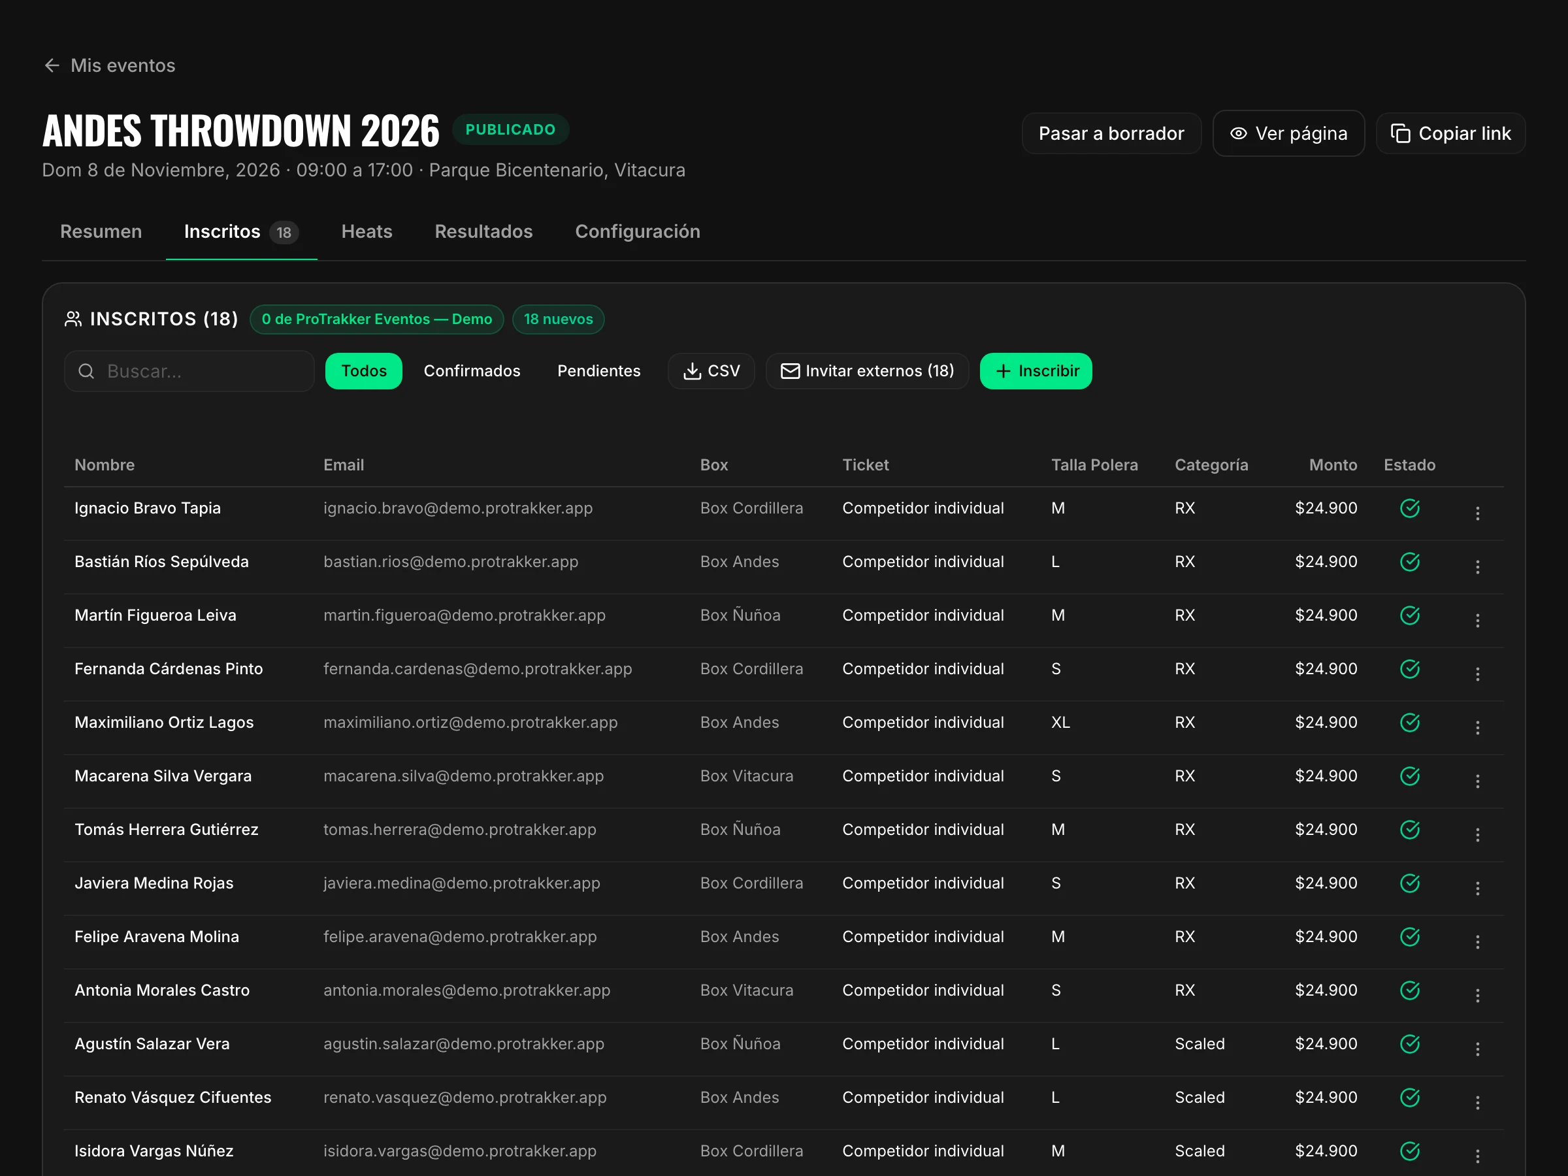This screenshot has width=1568, height=1176.
Task: Click the 18 nuevos badge
Action: point(558,319)
